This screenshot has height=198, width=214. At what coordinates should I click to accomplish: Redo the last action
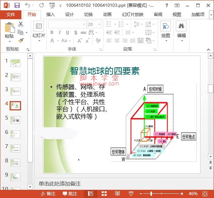(42, 5)
